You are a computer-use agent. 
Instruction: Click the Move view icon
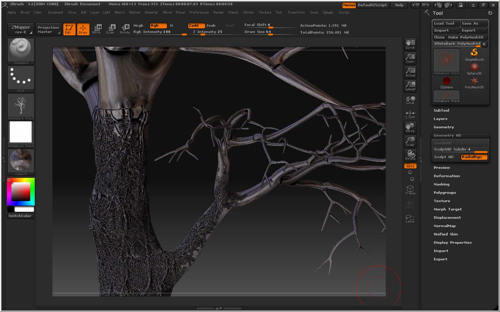410,128
